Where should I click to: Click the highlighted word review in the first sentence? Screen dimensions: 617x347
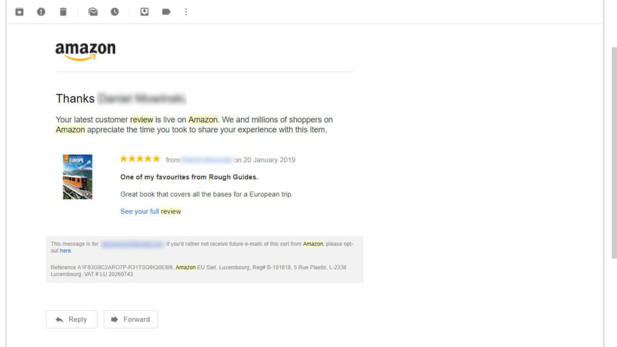(x=142, y=120)
